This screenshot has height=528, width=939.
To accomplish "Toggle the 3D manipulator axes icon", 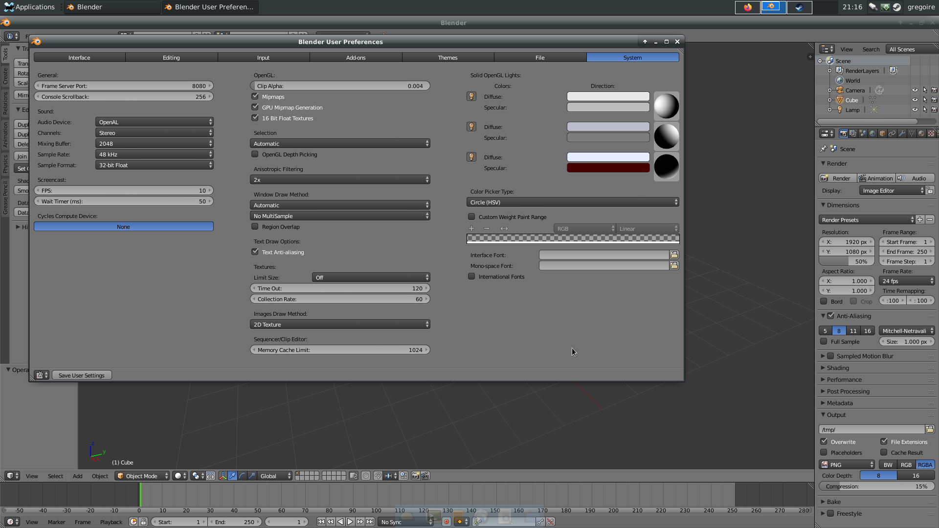I will tap(223, 476).
